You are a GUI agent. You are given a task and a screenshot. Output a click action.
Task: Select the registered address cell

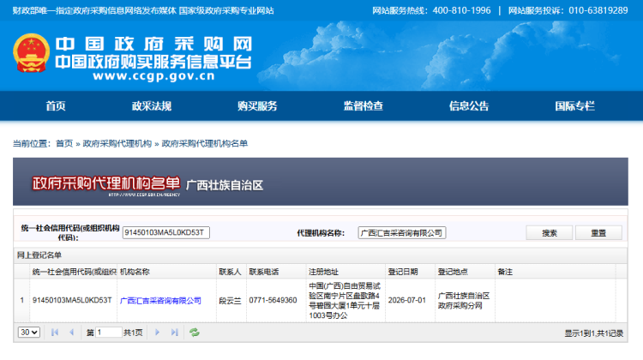(345, 301)
